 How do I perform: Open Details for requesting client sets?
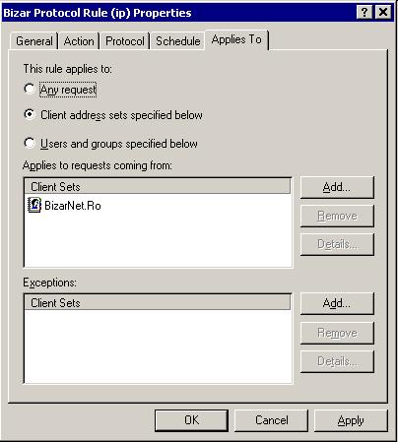click(337, 244)
